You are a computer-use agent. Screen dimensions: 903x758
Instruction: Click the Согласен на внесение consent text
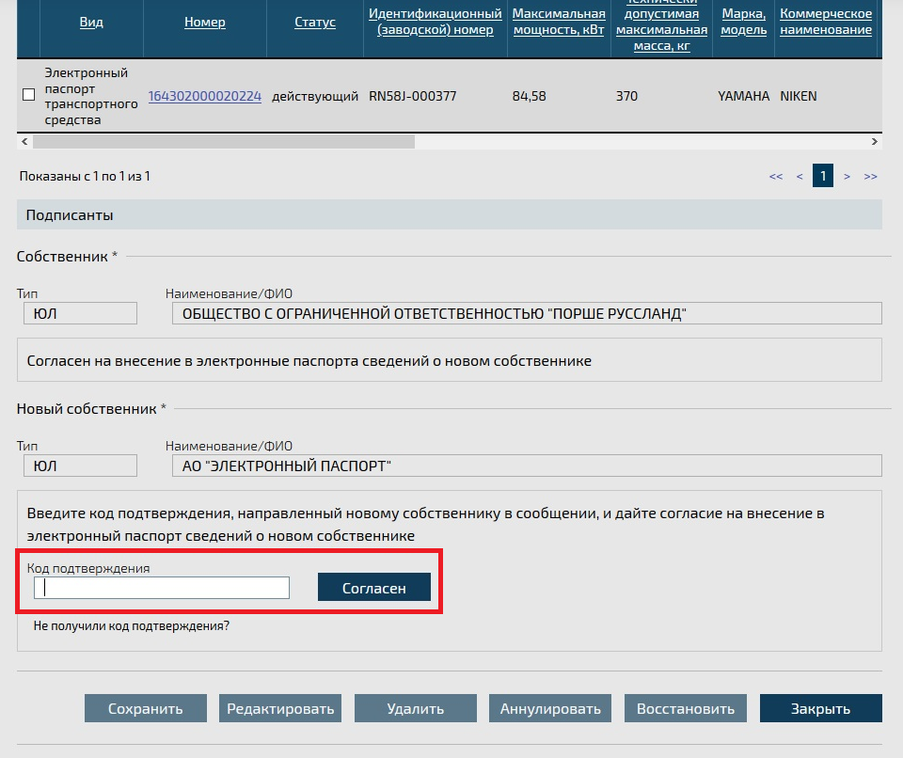pos(309,360)
